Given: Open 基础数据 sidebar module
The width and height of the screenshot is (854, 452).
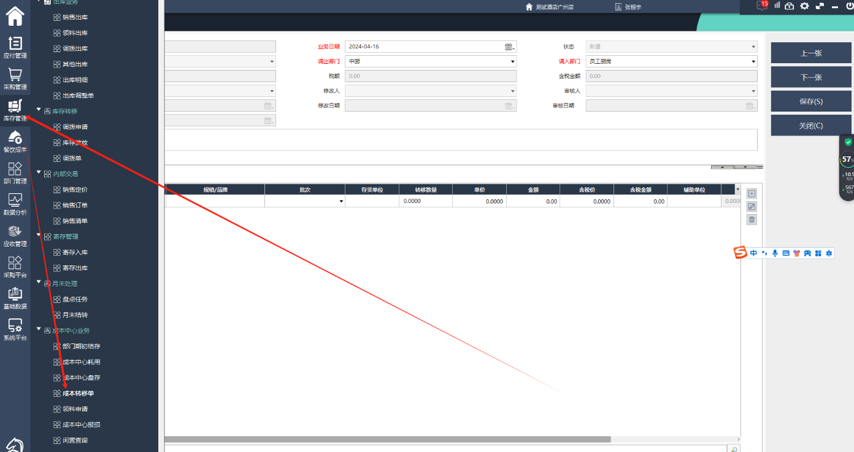Looking at the screenshot, I should (15, 295).
